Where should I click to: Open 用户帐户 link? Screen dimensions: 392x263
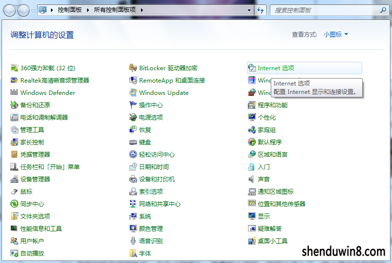click(x=32, y=241)
